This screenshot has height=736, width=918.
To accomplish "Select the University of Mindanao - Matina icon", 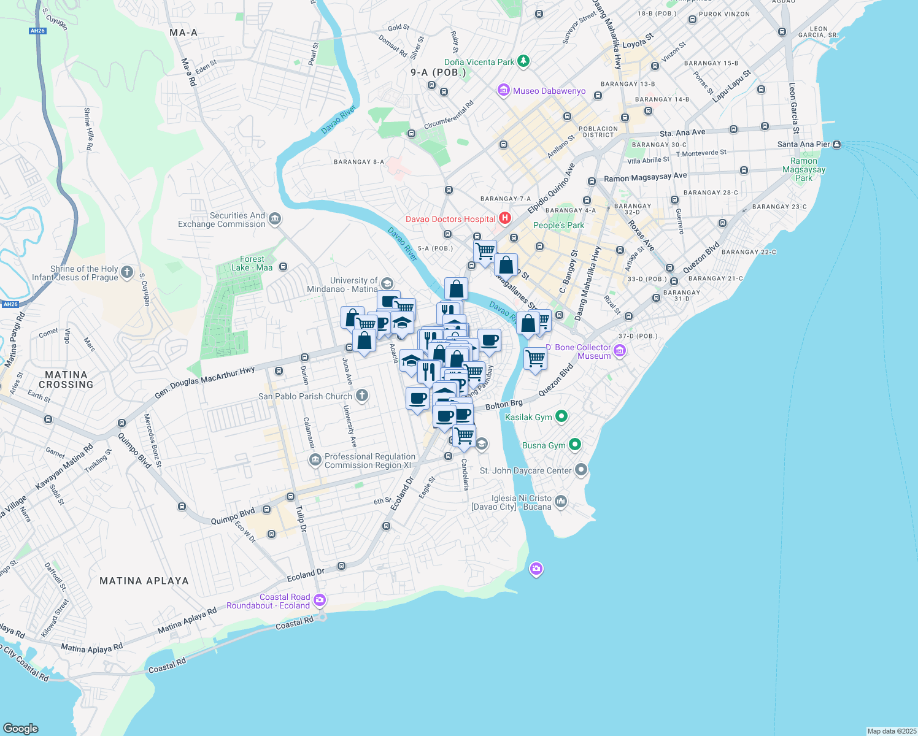I will 386,284.
